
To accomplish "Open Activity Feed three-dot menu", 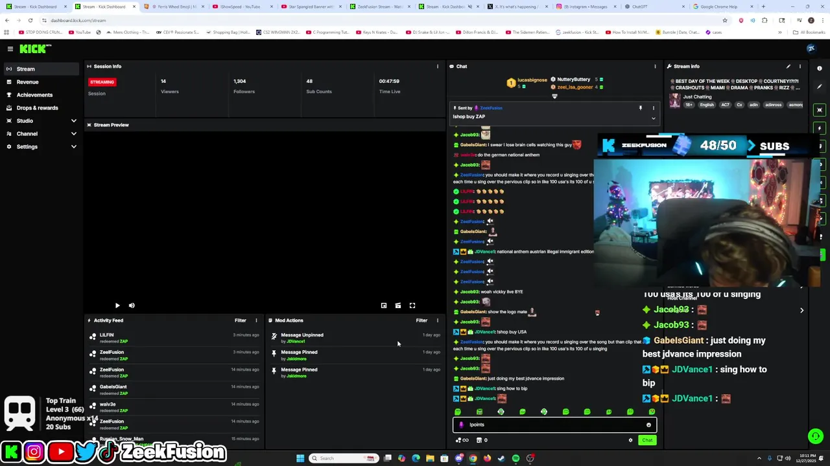I will (x=256, y=320).
